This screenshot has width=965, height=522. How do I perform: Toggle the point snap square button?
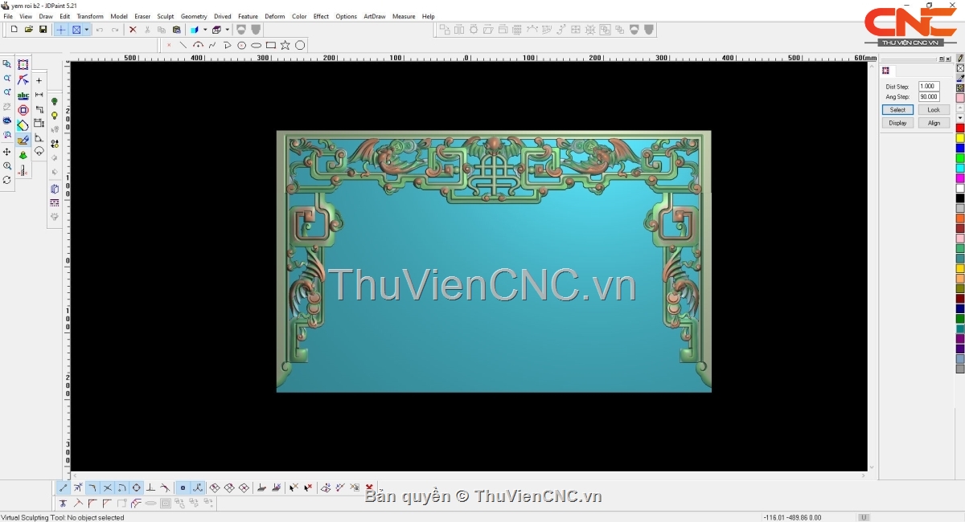coord(183,487)
